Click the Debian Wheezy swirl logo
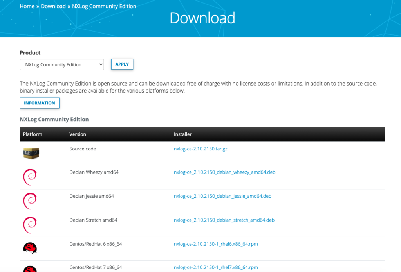The image size is (401, 272). (x=30, y=177)
